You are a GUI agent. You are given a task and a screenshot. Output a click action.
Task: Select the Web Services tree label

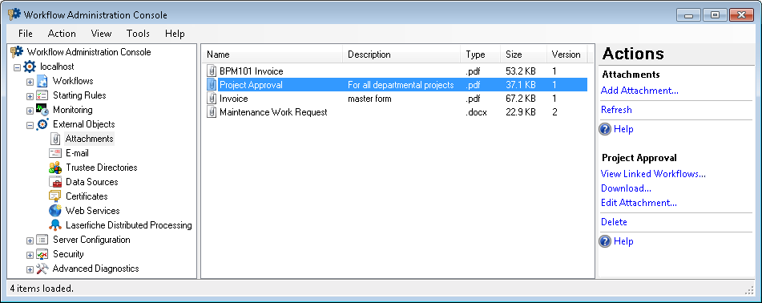[92, 211]
